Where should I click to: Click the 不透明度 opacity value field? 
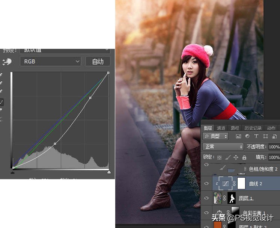tap(274, 147)
